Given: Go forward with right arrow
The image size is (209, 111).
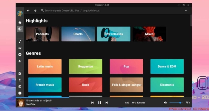Looking at the screenshot, I should [x=35, y=11].
